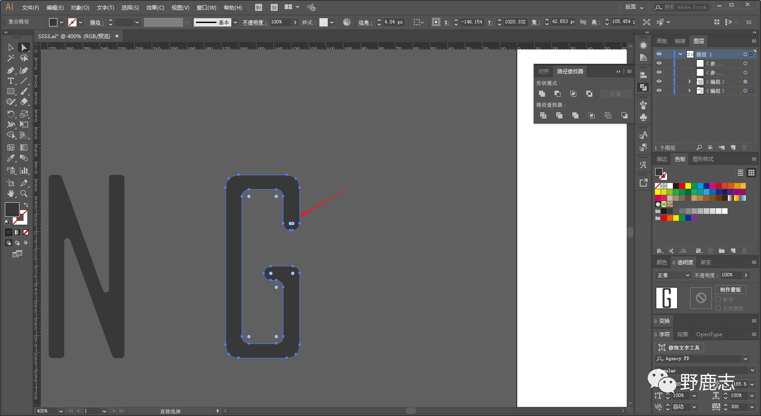Toggle visibility of the bottom 编组 layer

tap(659, 91)
